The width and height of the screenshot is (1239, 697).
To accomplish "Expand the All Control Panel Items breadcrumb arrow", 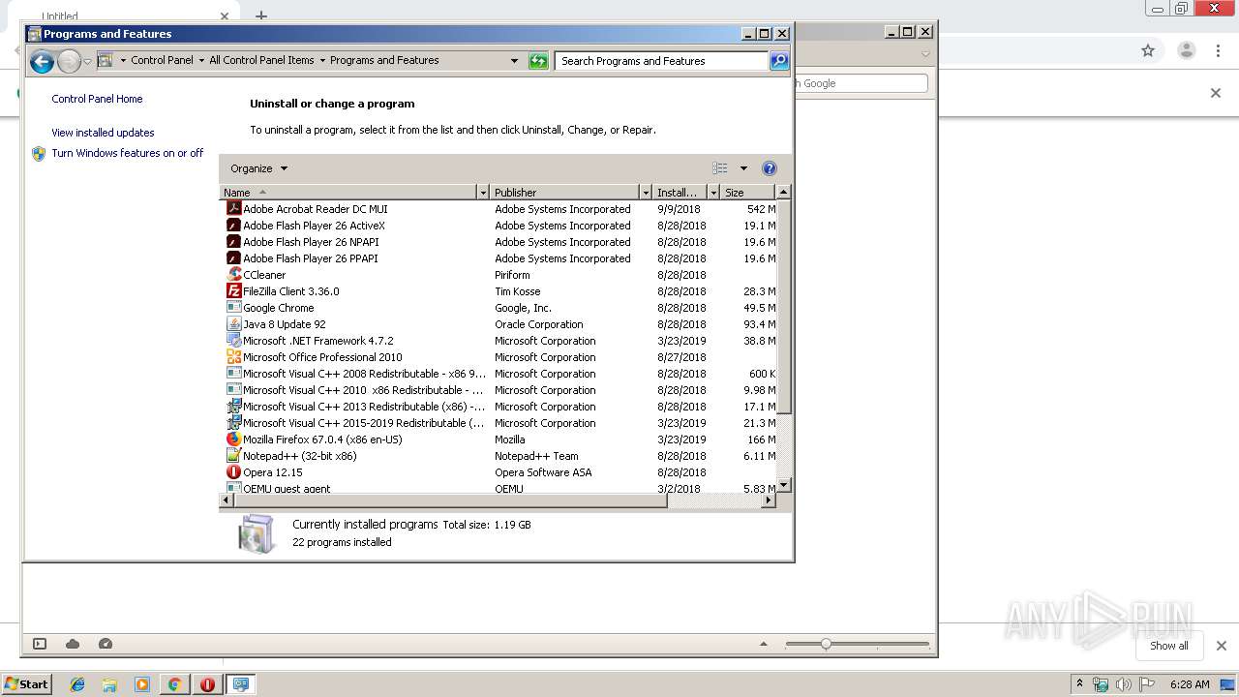I will [322, 60].
